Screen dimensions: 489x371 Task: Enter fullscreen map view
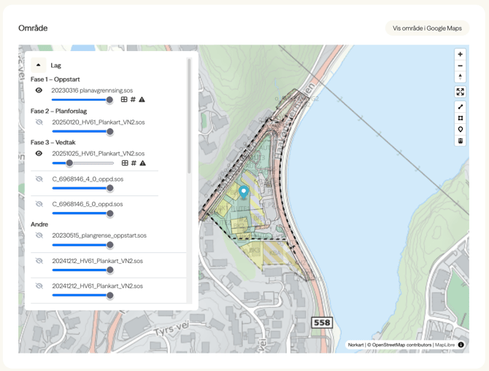point(460,92)
